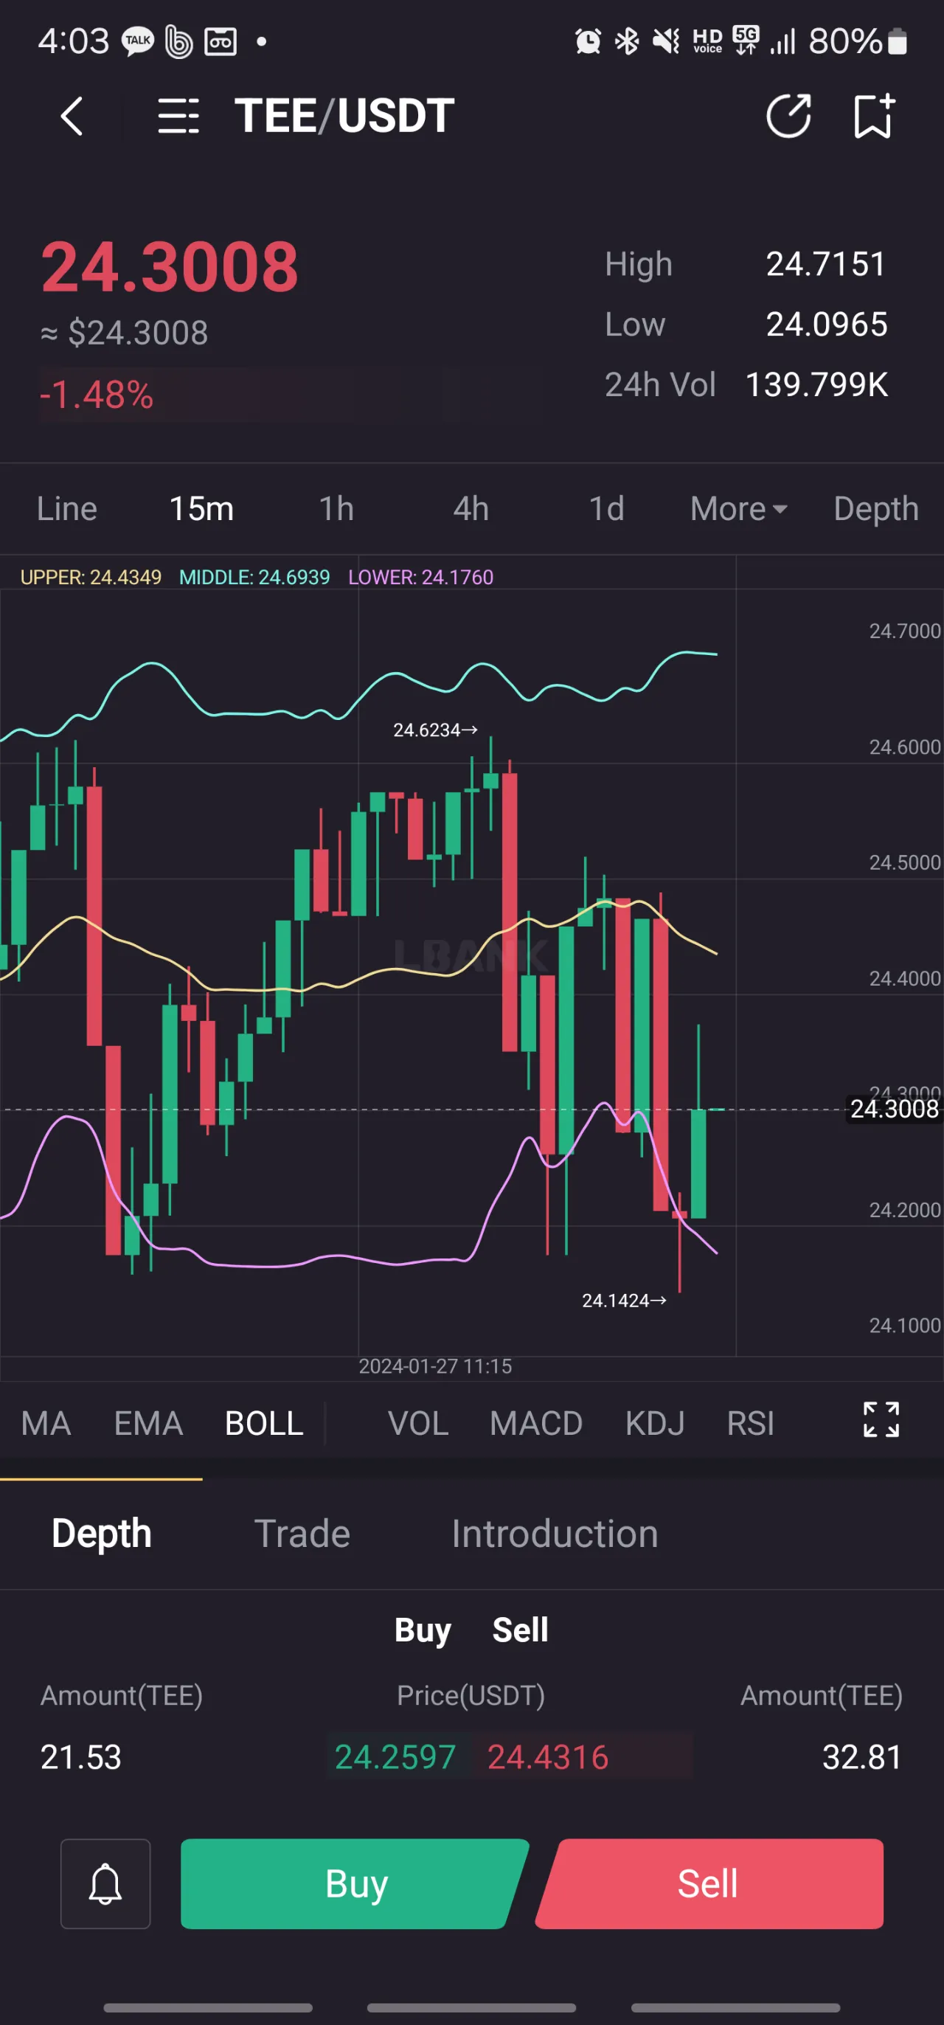Open price alert bell icon
The image size is (944, 2025).
point(105,1883)
